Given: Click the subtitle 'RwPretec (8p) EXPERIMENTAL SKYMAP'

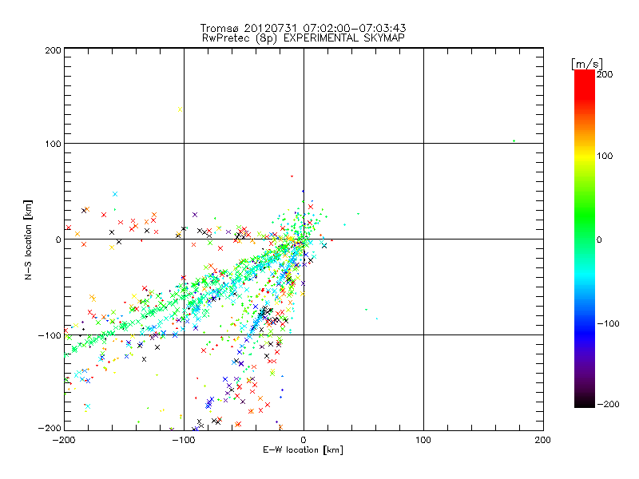Looking at the screenshot, I should pyautogui.click(x=304, y=38).
